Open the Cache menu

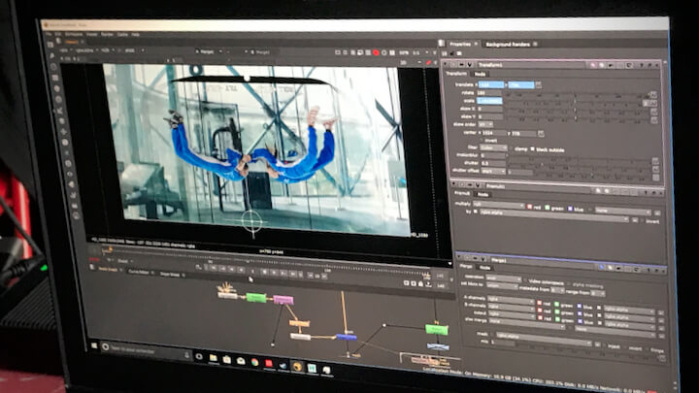pos(122,34)
